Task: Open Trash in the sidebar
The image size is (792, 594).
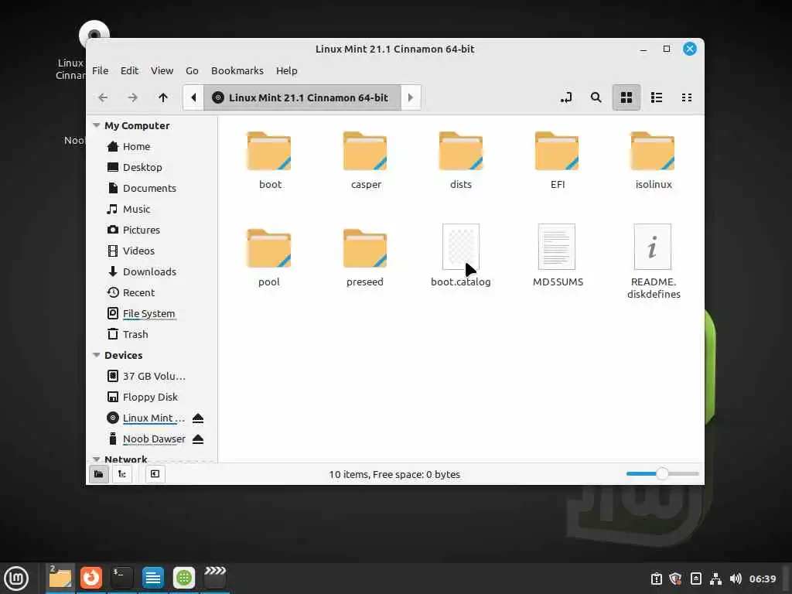Action: [135, 334]
